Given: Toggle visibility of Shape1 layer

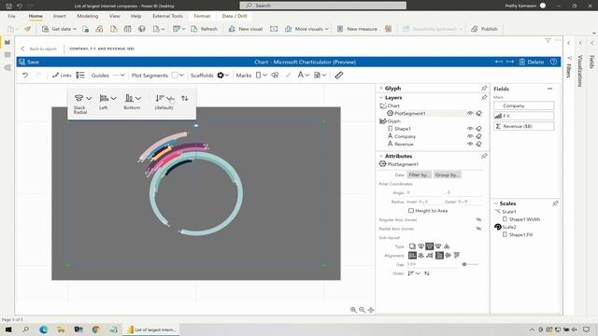Looking at the screenshot, I should coord(470,129).
